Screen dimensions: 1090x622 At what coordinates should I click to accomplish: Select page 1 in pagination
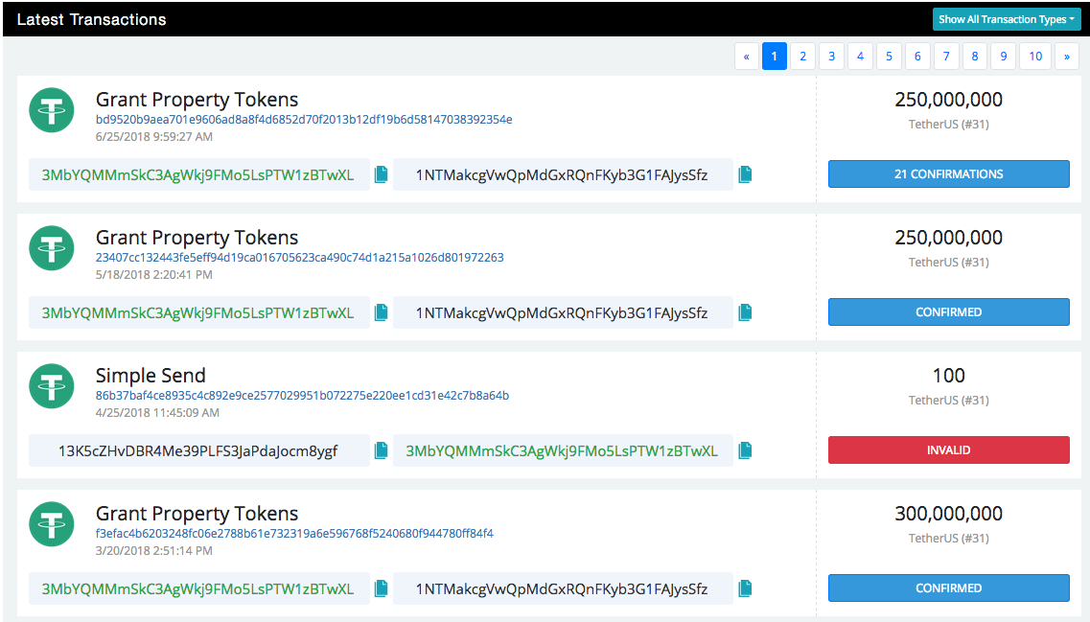click(775, 57)
